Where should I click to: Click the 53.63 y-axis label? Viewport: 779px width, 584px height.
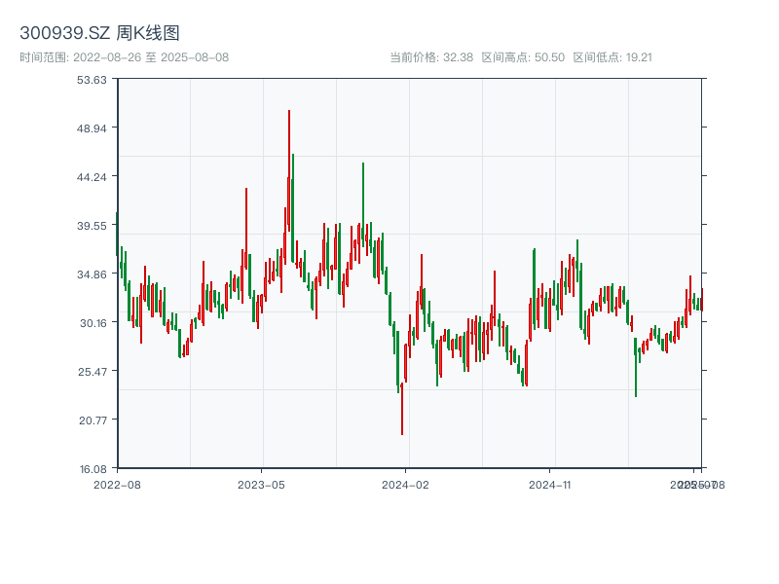coord(93,80)
